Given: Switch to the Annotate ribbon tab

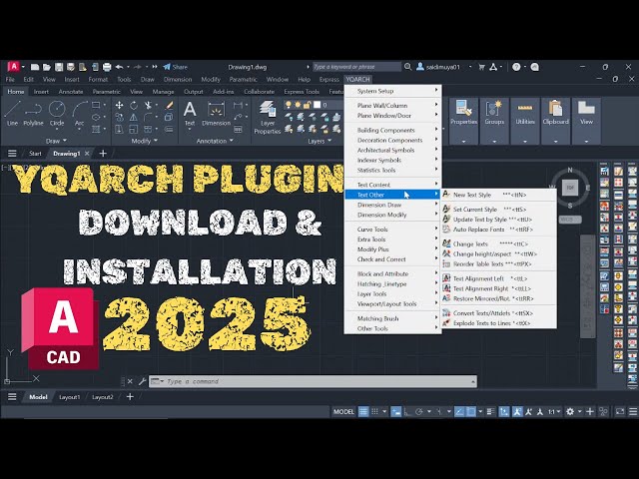Looking at the screenshot, I should (71, 92).
